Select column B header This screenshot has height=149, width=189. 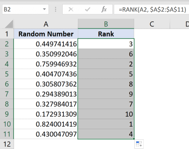106,24
